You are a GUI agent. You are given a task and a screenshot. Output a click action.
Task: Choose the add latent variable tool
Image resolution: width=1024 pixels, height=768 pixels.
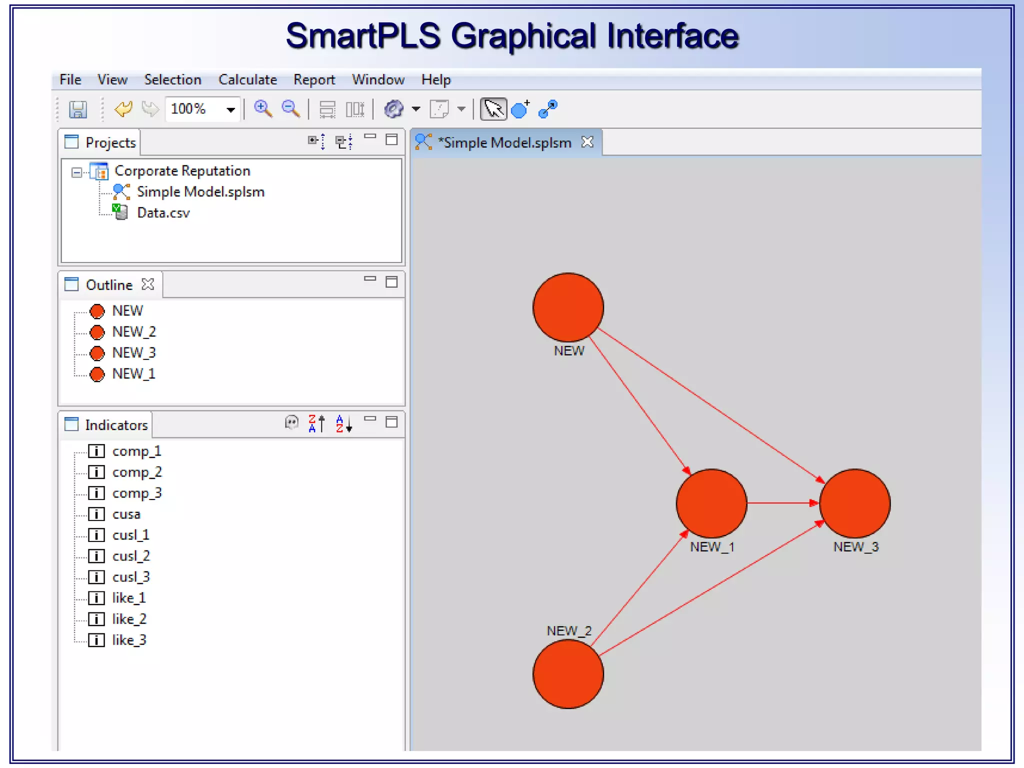pyautogui.click(x=520, y=109)
